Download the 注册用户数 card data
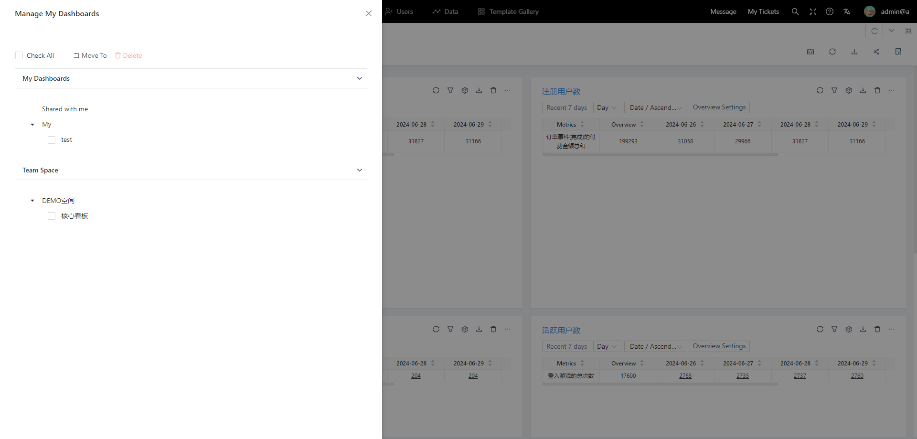This screenshot has height=439, width=917. pyautogui.click(x=863, y=90)
